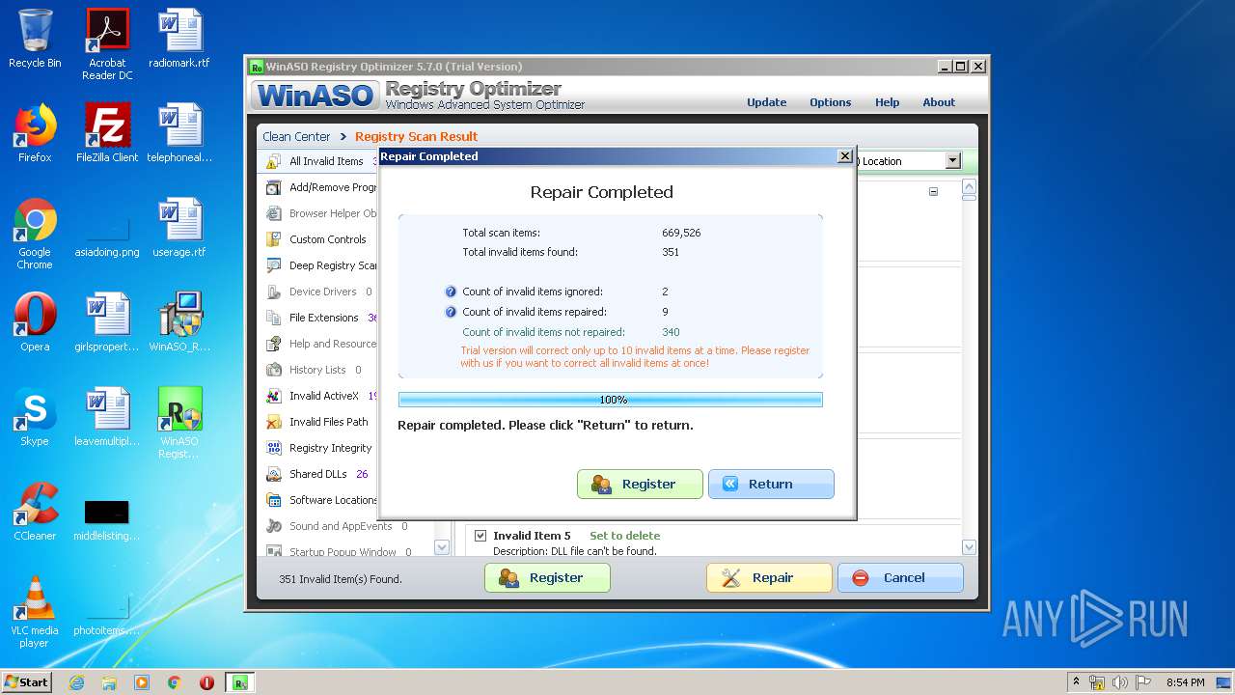
Task: Click the Registry Integrity category icon
Action: click(x=273, y=448)
